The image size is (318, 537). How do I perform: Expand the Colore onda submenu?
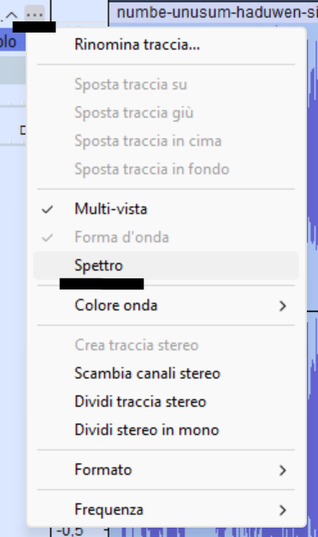(x=166, y=305)
